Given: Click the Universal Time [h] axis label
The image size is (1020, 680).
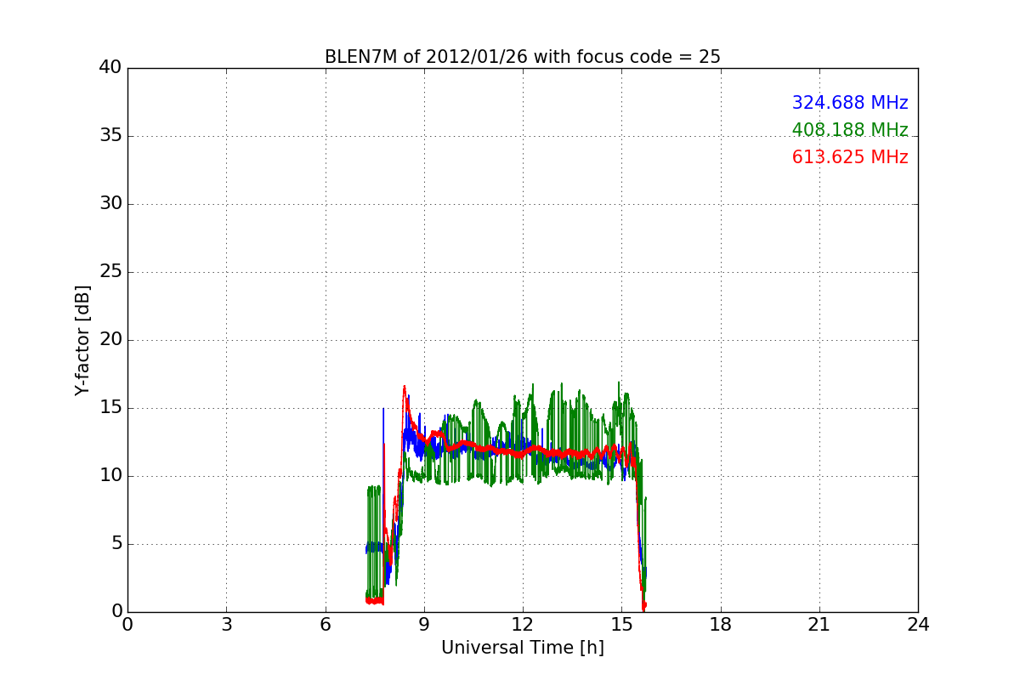Looking at the screenshot, I should click(523, 648).
